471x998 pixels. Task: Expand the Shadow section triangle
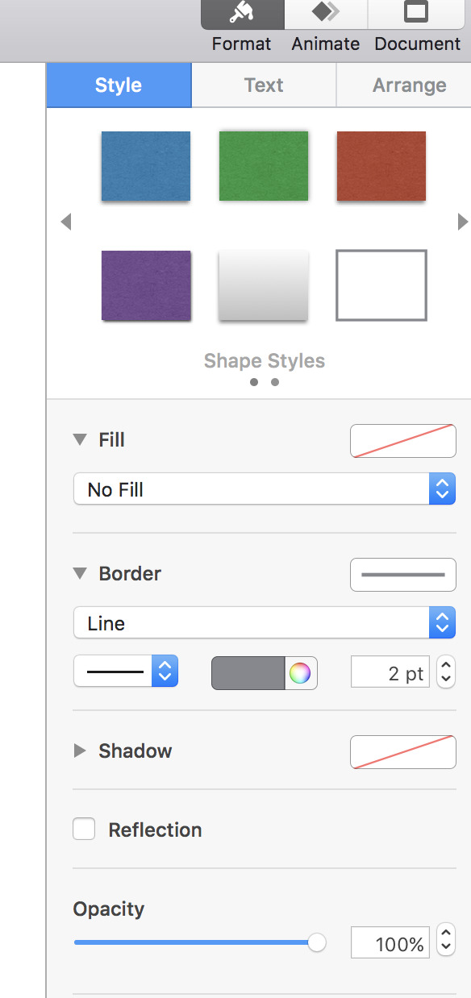(x=79, y=751)
